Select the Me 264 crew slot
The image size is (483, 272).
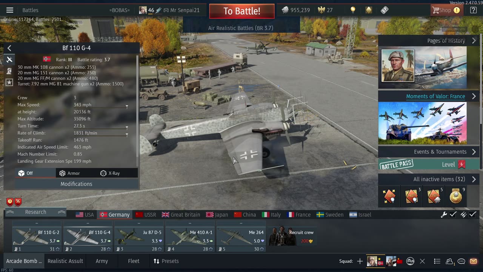pyautogui.click(x=241, y=236)
